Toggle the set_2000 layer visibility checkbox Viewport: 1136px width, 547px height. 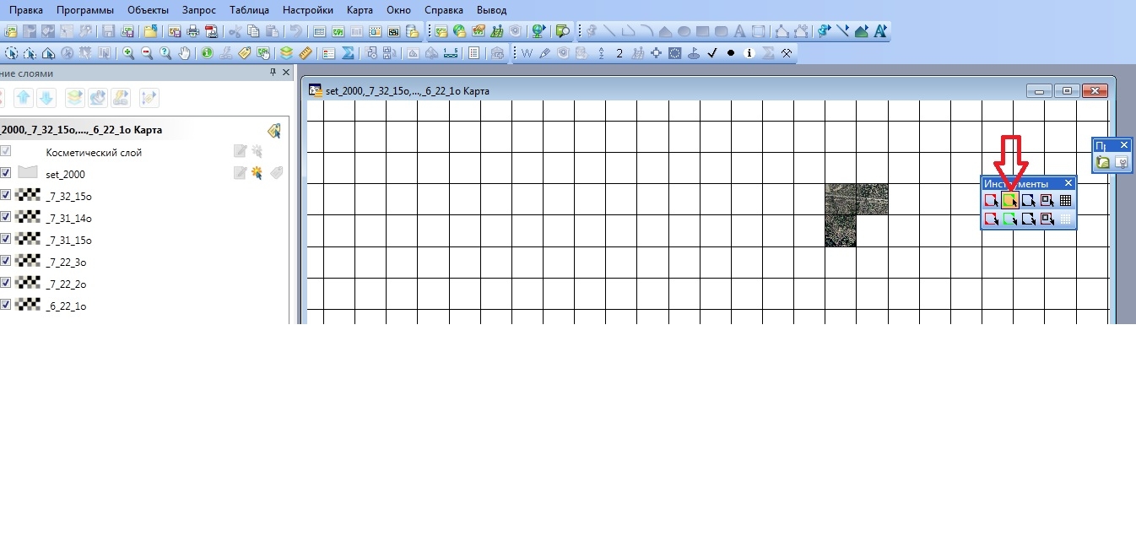coord(6,173)
